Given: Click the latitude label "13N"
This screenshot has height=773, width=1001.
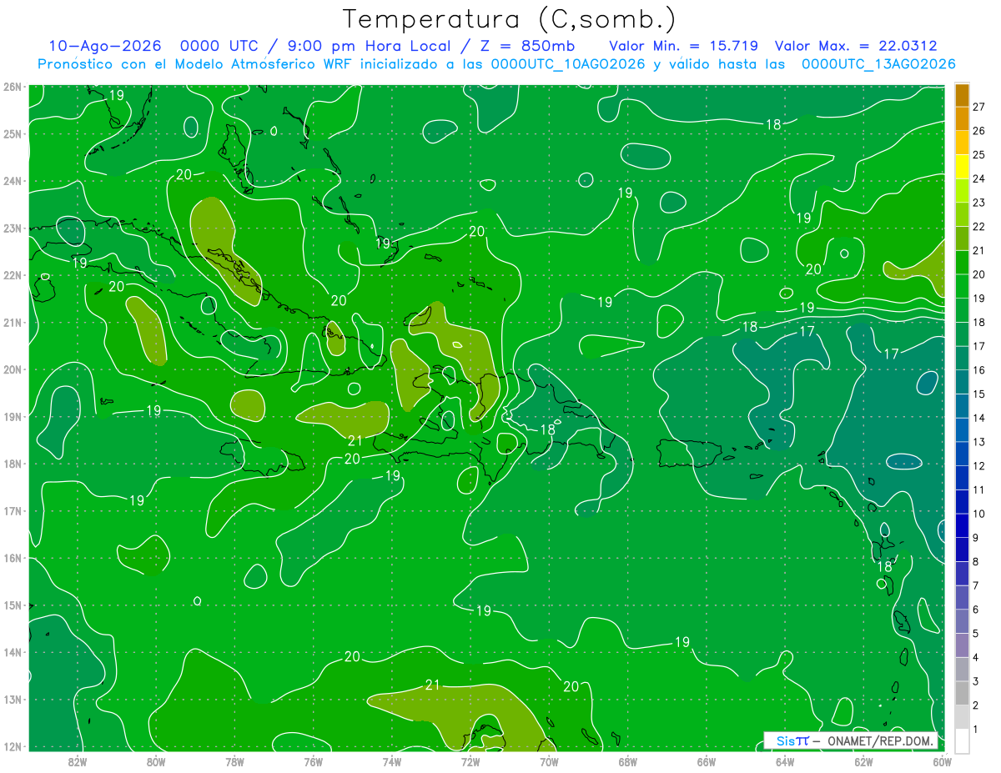Looking at the screenshot, I should tap(13, 700).
